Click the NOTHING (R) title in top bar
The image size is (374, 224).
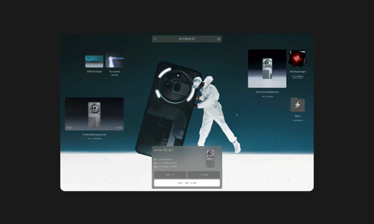[187, 39]
